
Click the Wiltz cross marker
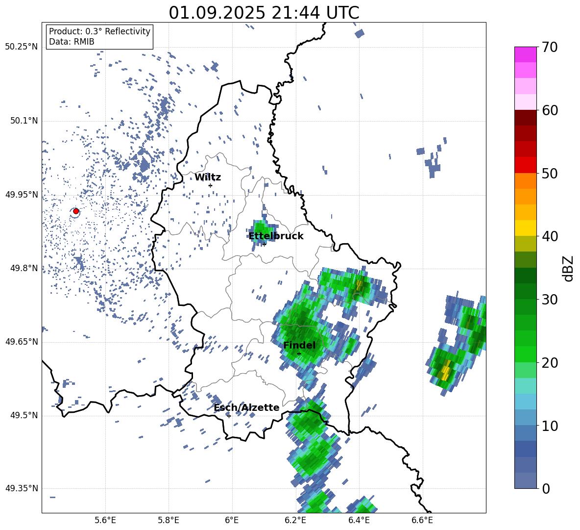coord(211,185)
